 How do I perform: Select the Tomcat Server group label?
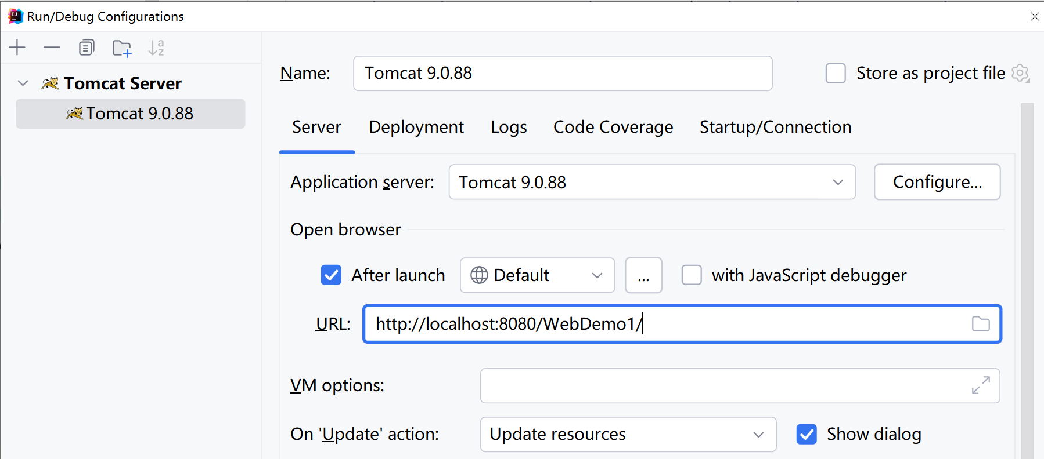point(123,83)
